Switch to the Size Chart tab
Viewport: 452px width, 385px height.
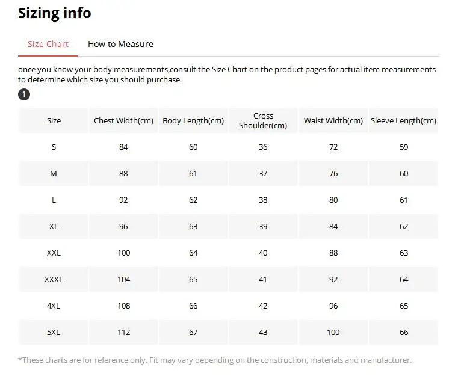[48, 44]
